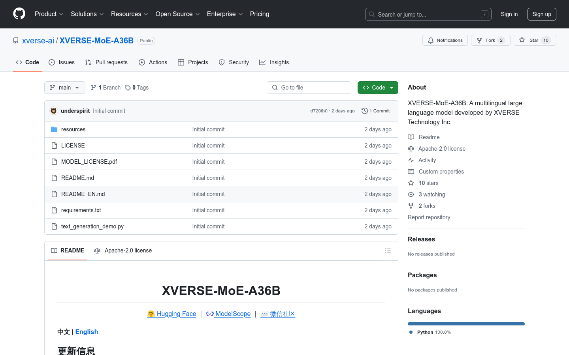View the 2 forks link

click(x=422, y=206)
